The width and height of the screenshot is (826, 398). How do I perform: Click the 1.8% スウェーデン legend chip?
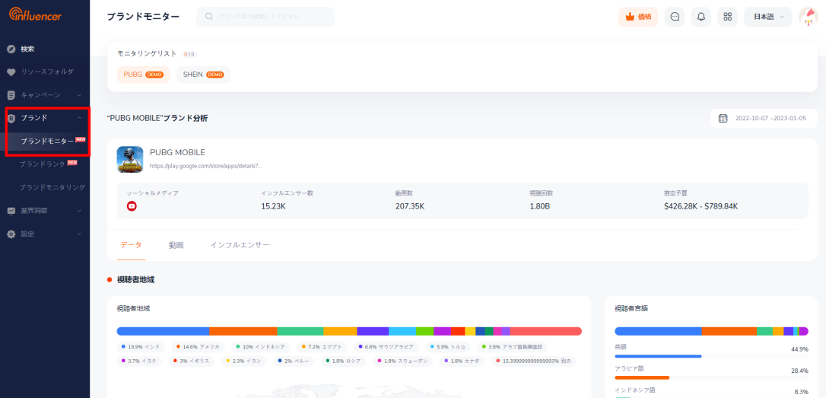click(403, 361)
